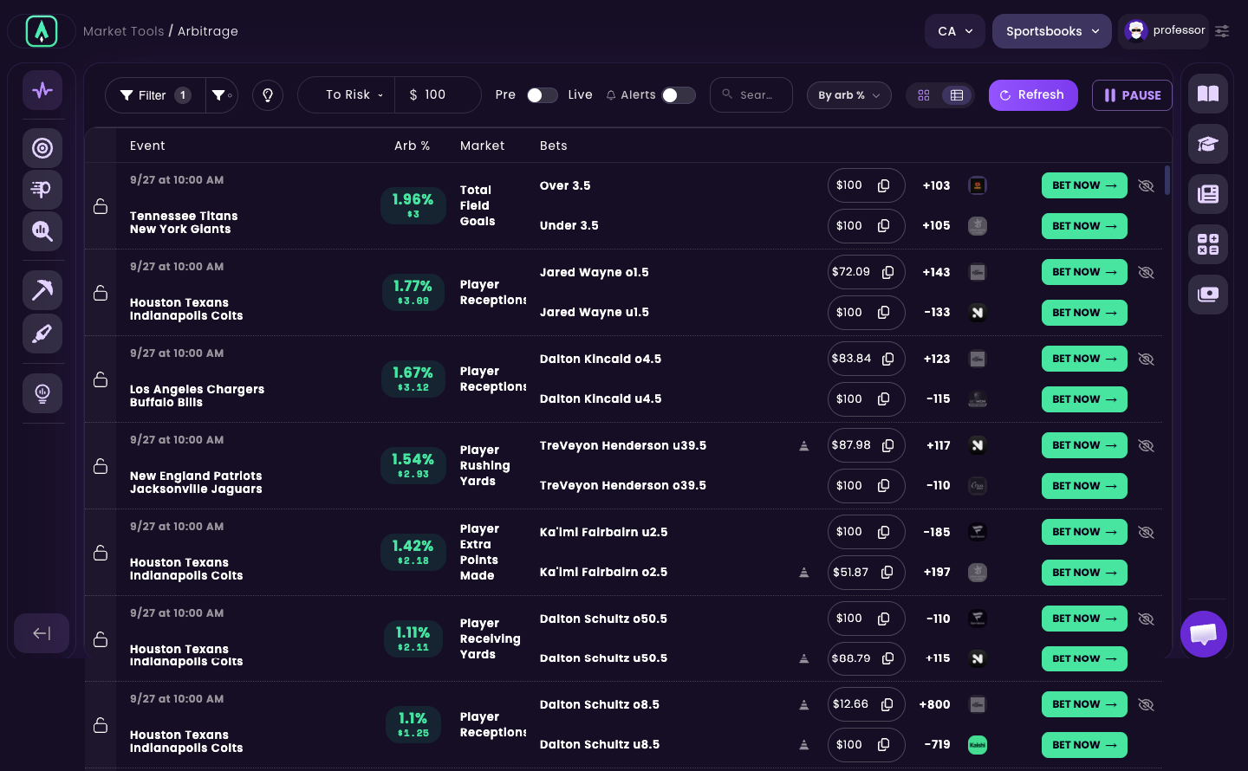Toggle lock on Tennessee Titans row
The height and width of the screenshot is (771, 1248).
point(101,206)
